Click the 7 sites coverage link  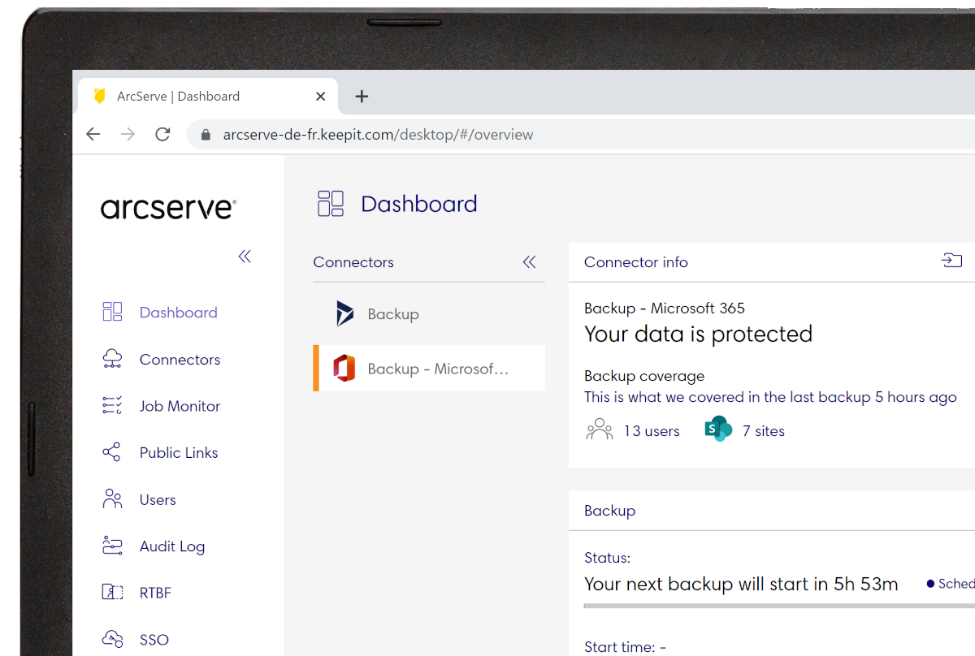click(764, 431)
